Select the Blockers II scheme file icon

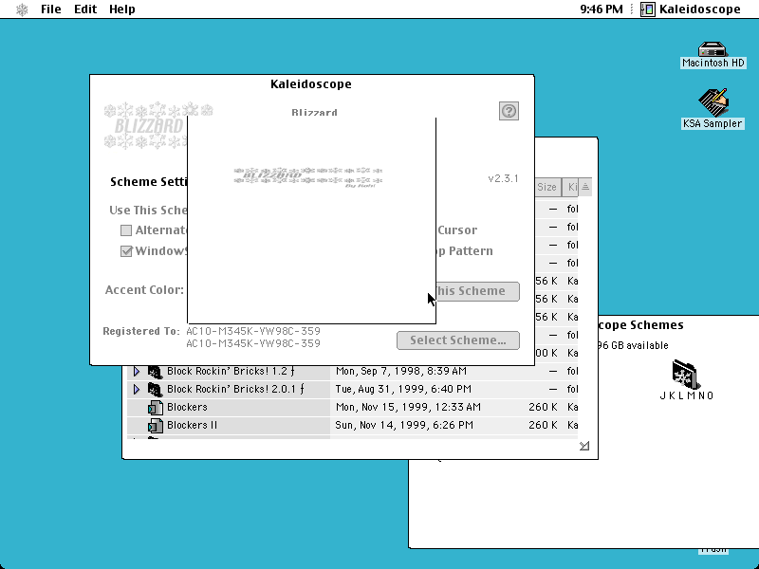point(155,425)
